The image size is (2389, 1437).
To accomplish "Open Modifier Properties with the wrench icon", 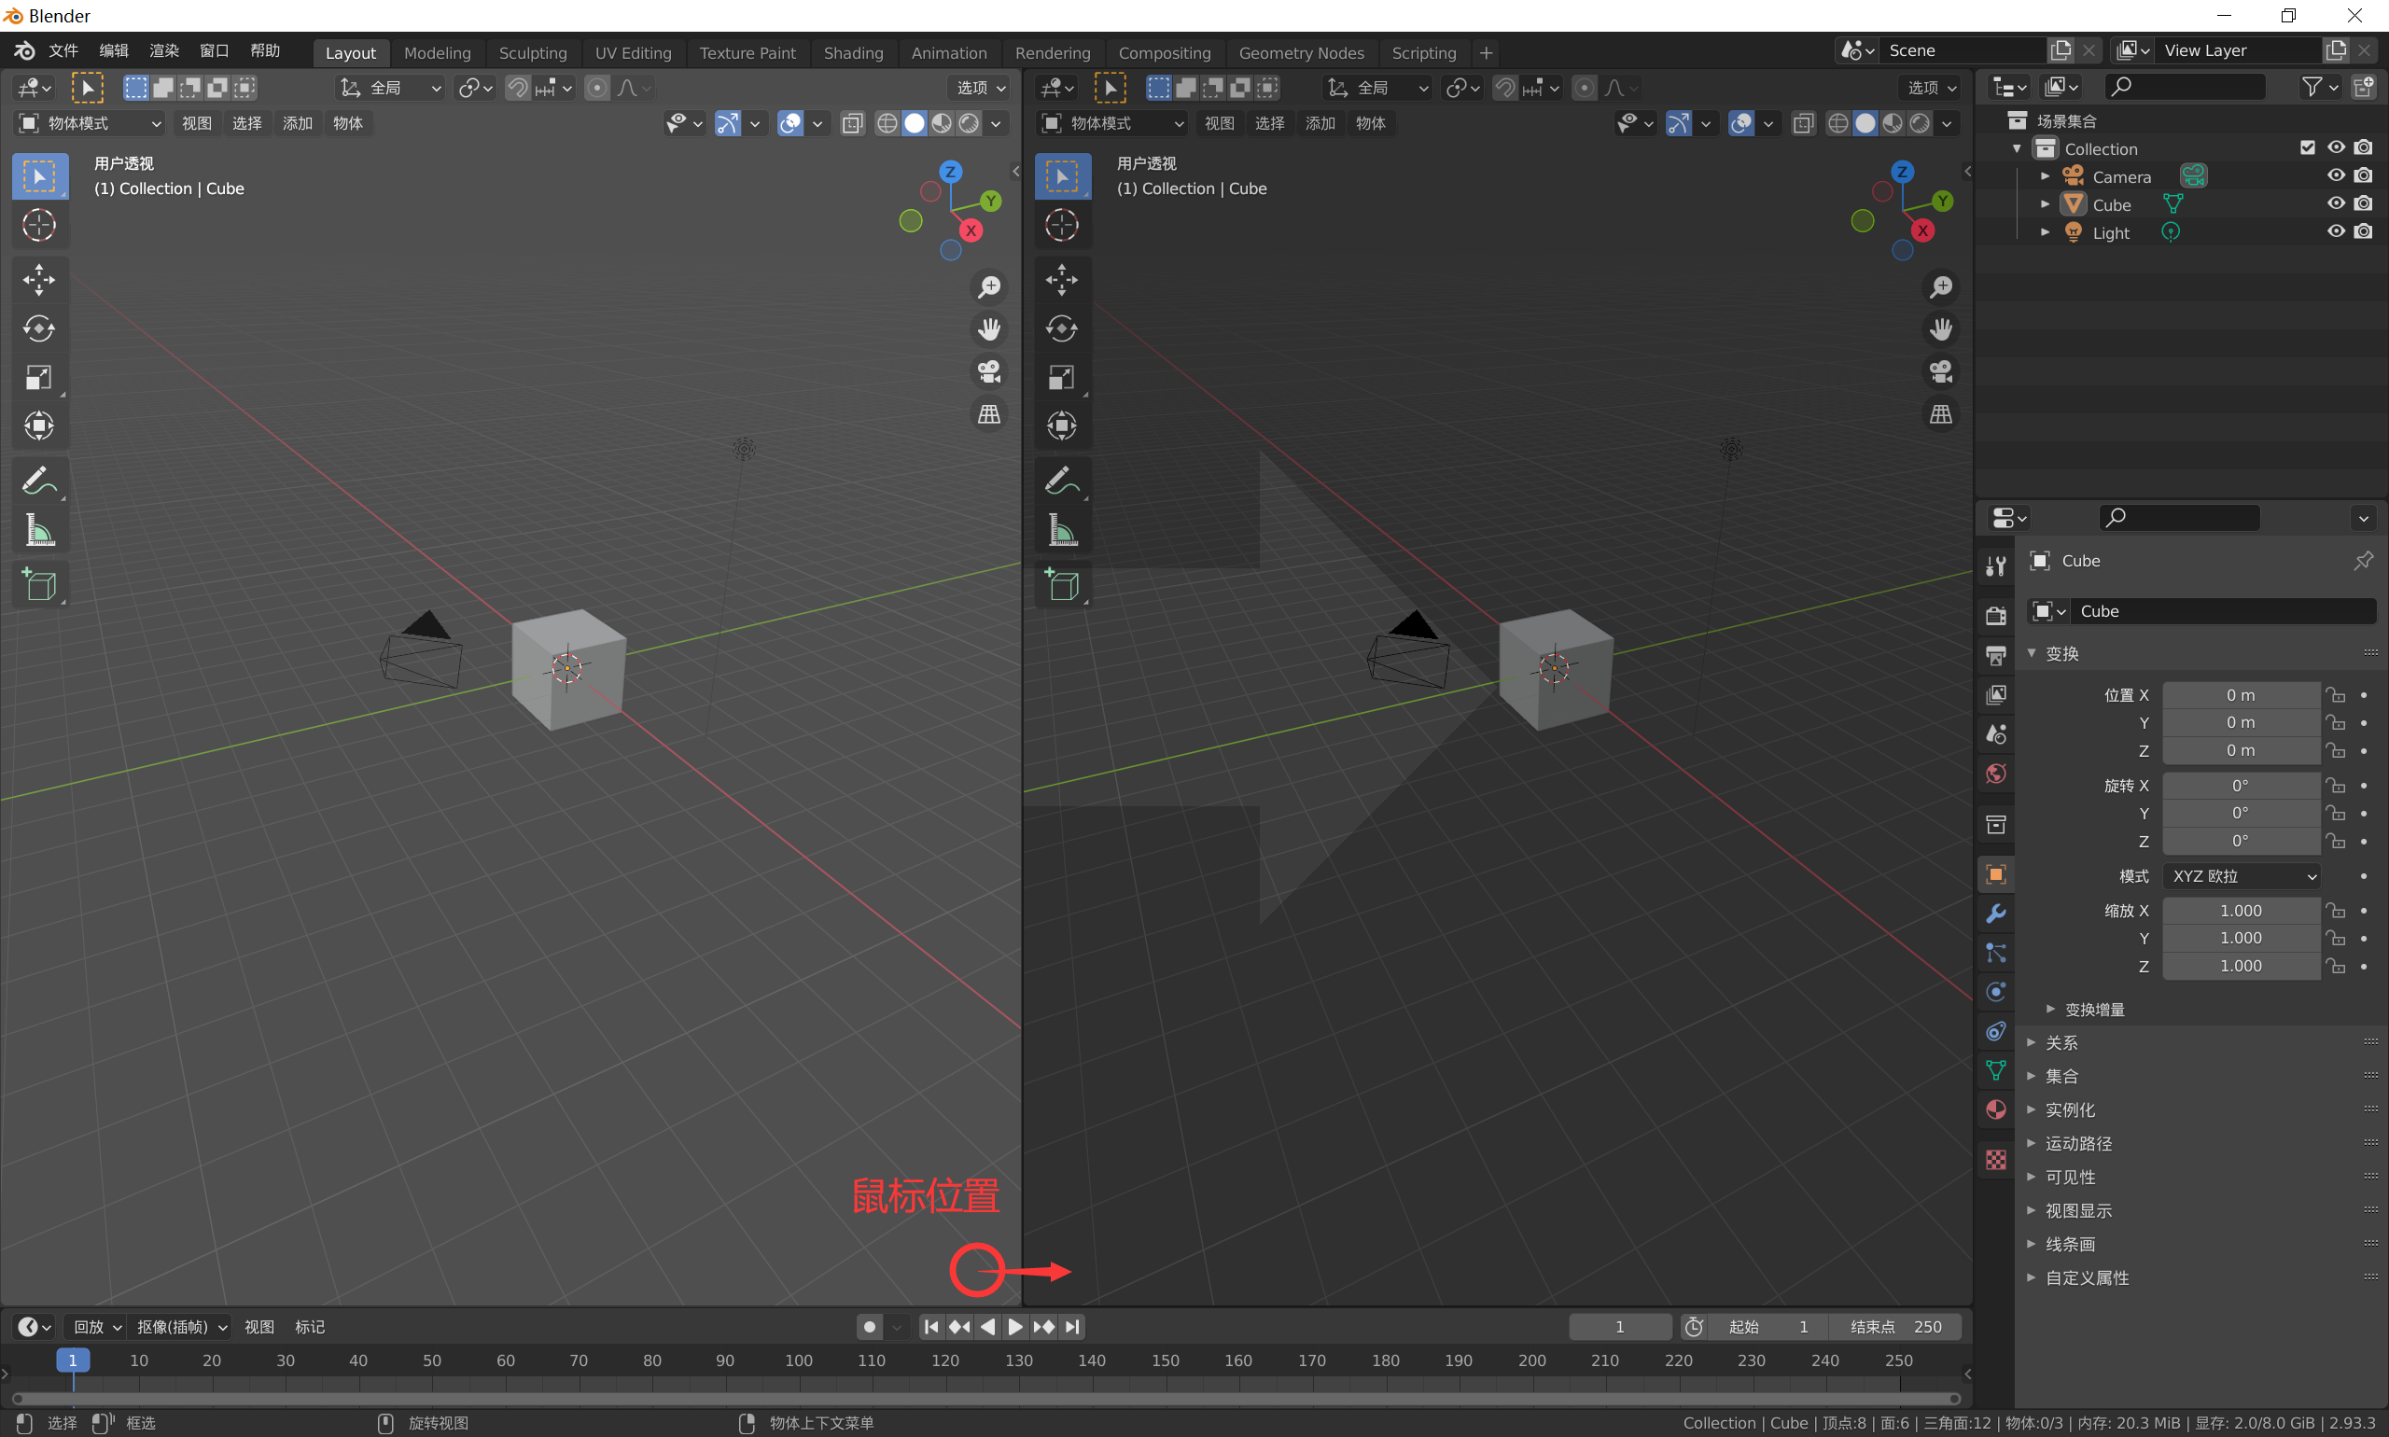I will click(x=1995, y=914).
